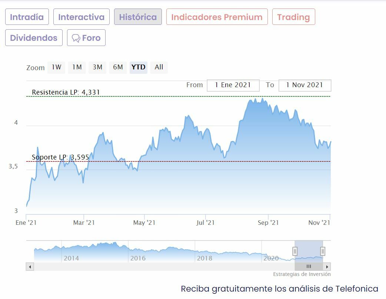Select the YTD zoom button
Viewport: 386px width, 299px height.
tap(139, 67)
